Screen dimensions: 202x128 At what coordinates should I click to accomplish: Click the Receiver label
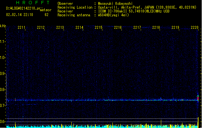(x=65, y=11)
